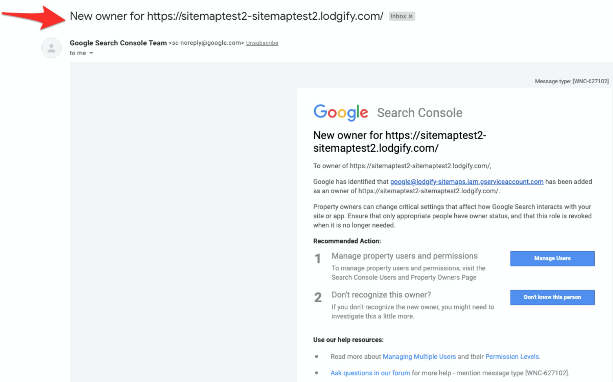Click Ask questions in our forum link
This screenshot has width=613, height=382.
click(370, 373)
